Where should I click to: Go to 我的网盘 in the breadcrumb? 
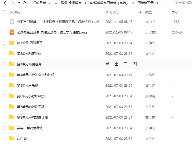(39, 3)
